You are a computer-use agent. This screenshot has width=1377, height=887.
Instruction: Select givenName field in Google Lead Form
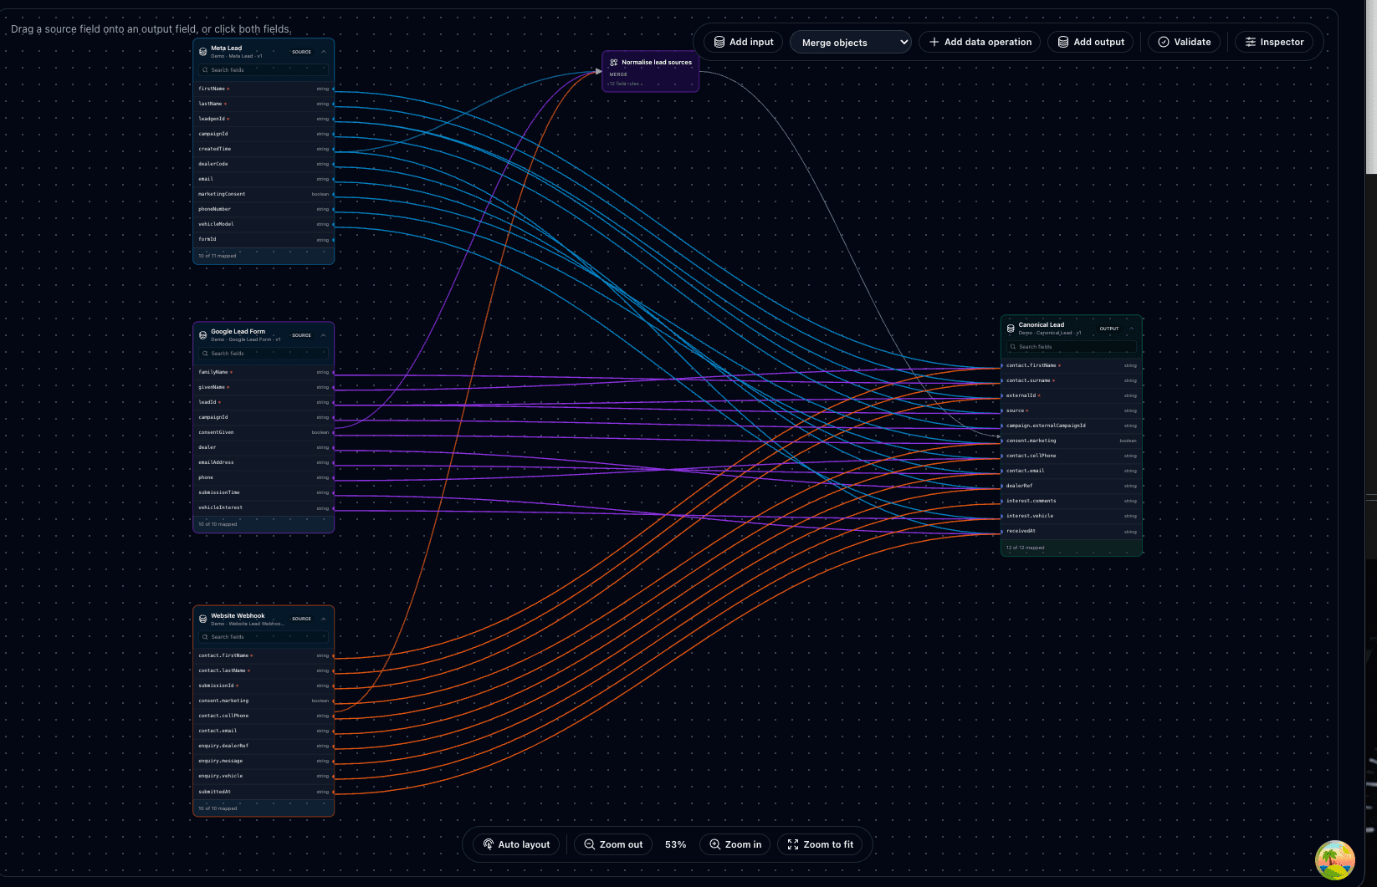pyautogui.click(x=264, y=387)
